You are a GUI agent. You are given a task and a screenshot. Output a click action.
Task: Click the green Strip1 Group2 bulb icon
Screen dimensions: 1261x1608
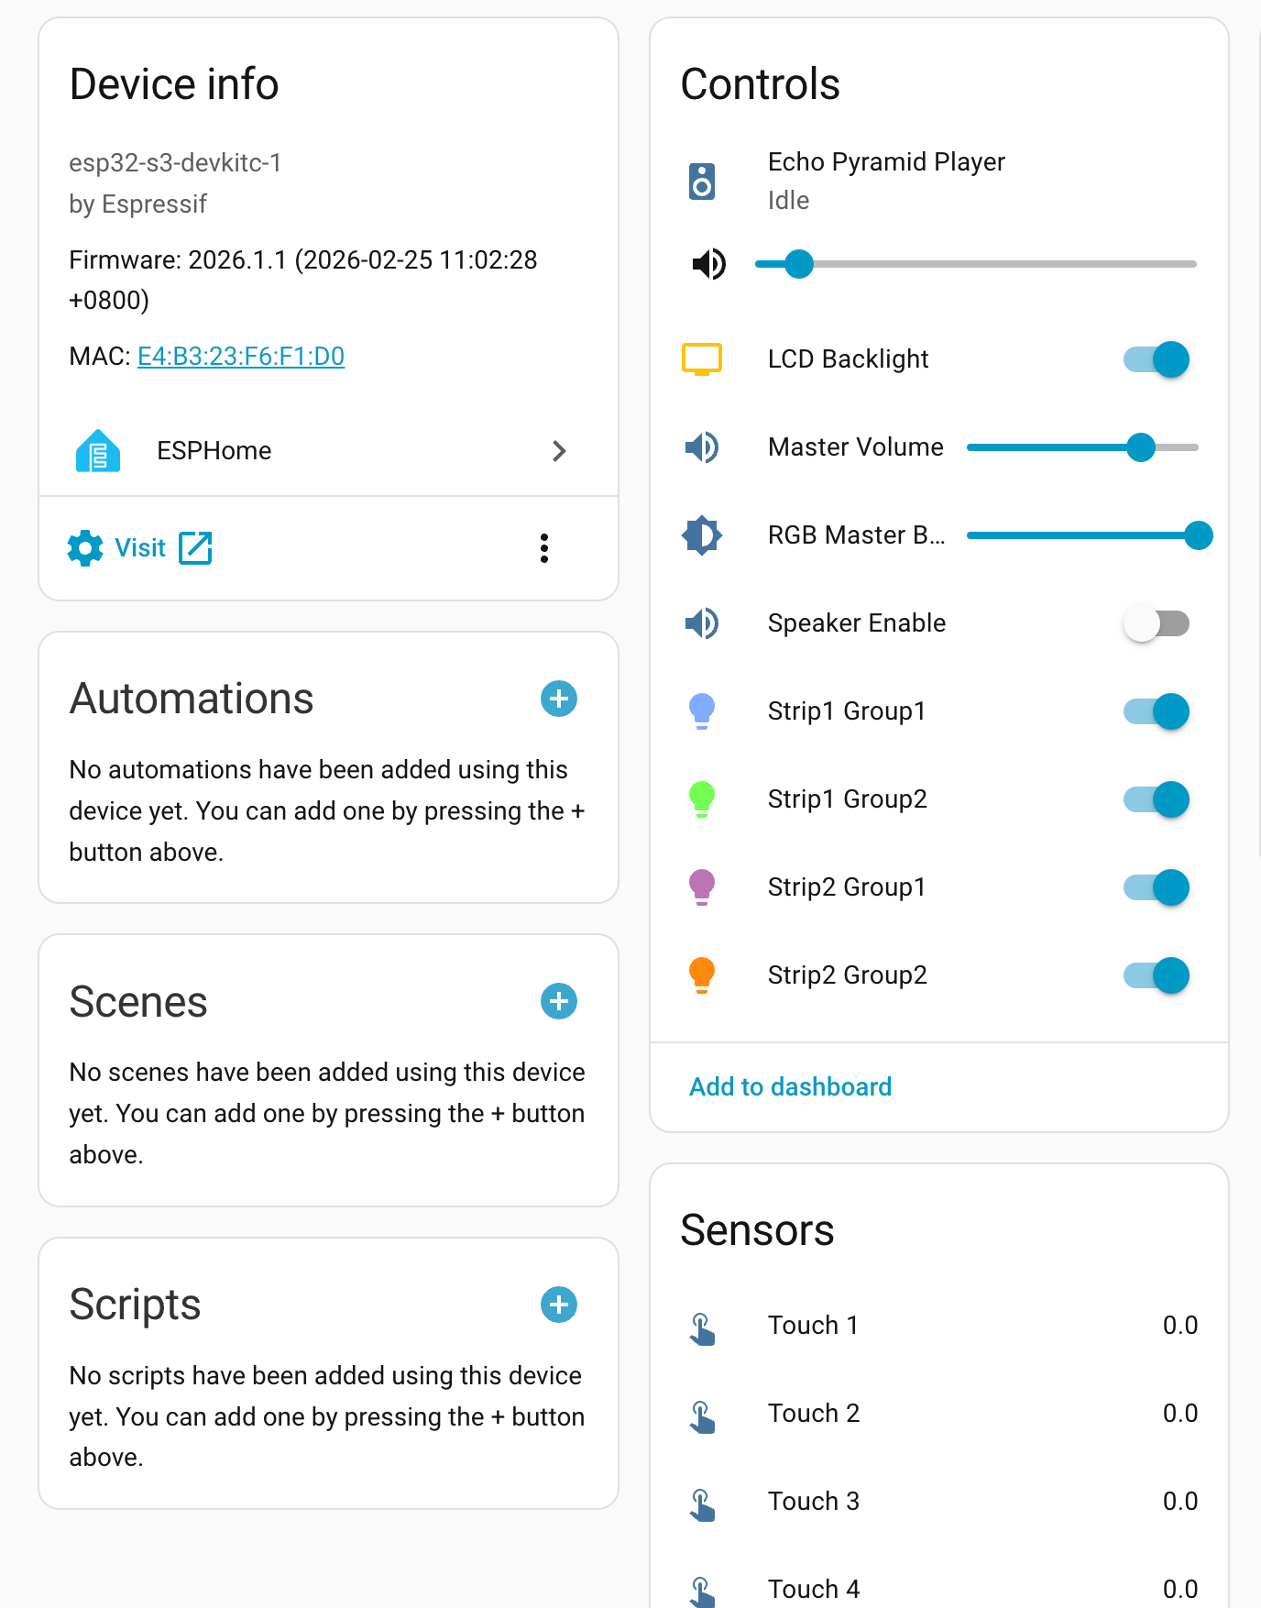pyautogui.click(x=702, y=798)
